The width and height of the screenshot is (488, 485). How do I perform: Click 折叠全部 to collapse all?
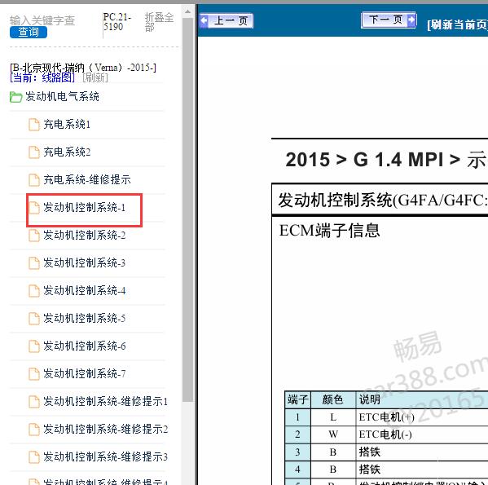(159, 22)
